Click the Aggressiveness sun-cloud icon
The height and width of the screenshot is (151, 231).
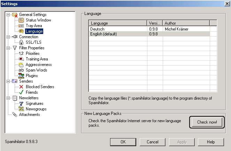click(x=21, y=65)
